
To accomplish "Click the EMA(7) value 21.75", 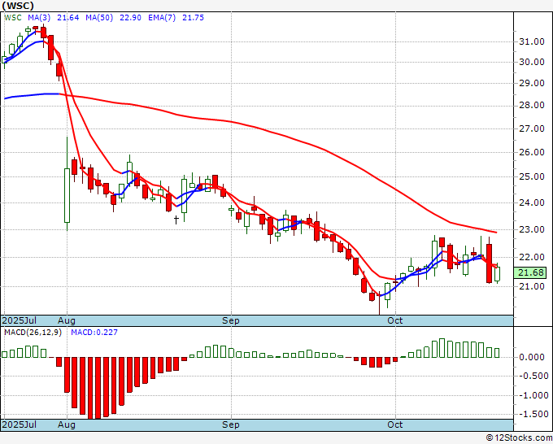I will point(193,18).
